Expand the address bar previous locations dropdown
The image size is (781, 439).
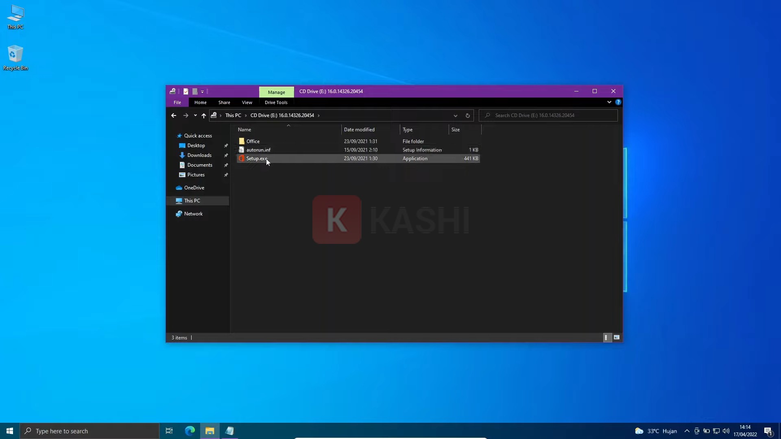pos(455,115)
